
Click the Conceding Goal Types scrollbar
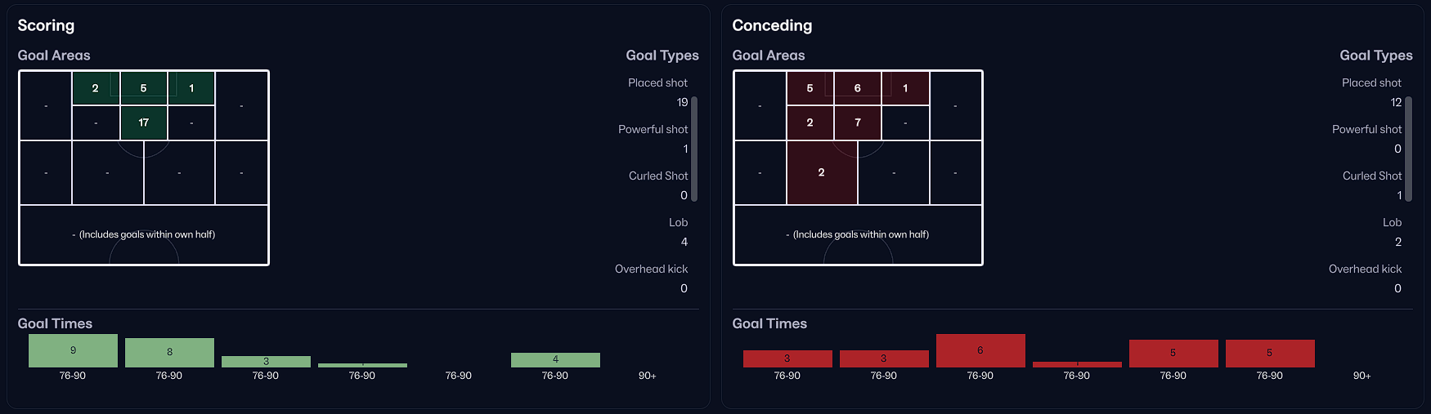1408,149
